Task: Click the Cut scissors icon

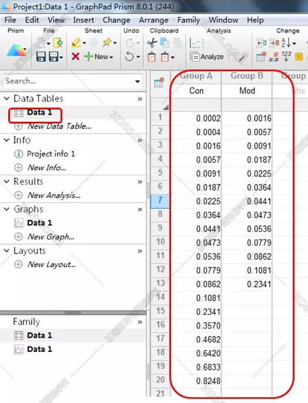Action: coord(152,42)
